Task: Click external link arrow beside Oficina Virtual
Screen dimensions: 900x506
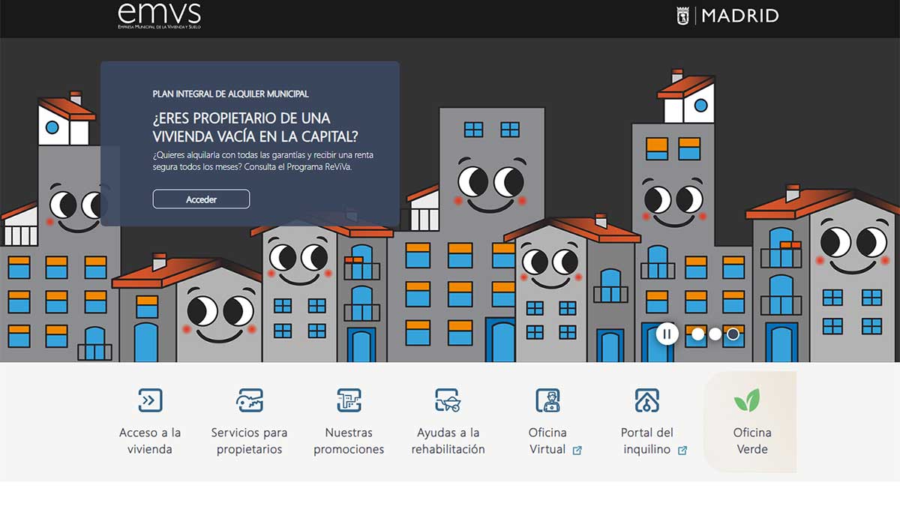Action: 577,451
